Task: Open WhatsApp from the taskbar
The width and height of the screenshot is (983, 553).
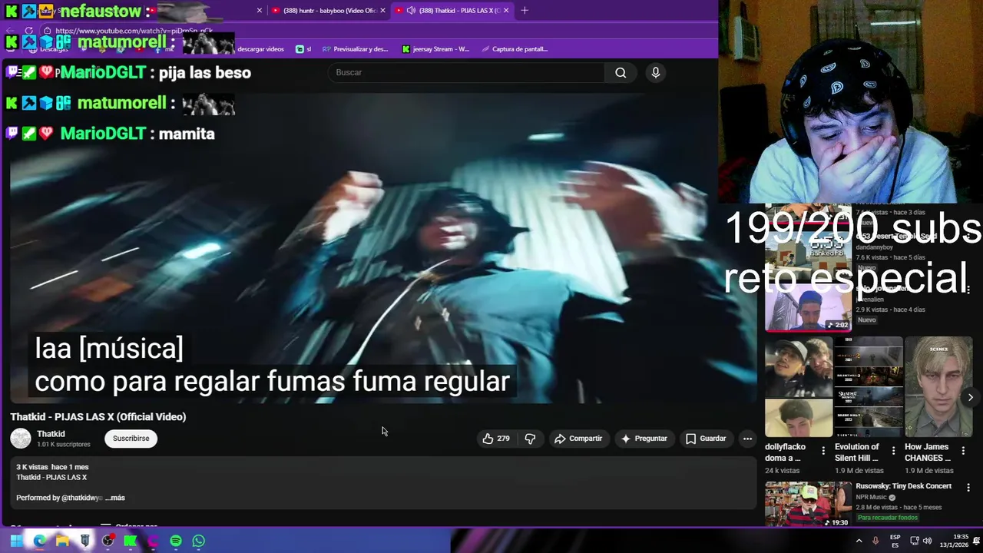Action: click(199, 541)
